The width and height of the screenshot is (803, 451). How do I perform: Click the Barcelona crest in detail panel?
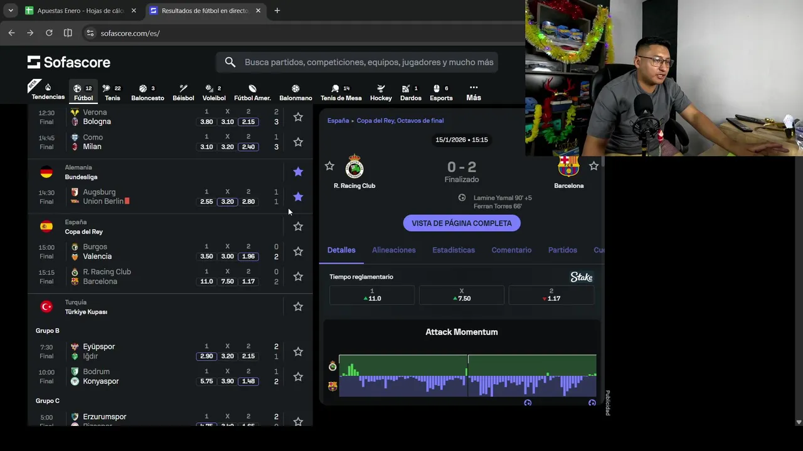click(568, 166)
